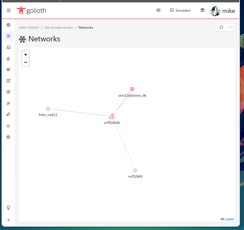Click the nrf9160dk label
Viewport: 244px width, 230px height.
click(x=112, y=123)
